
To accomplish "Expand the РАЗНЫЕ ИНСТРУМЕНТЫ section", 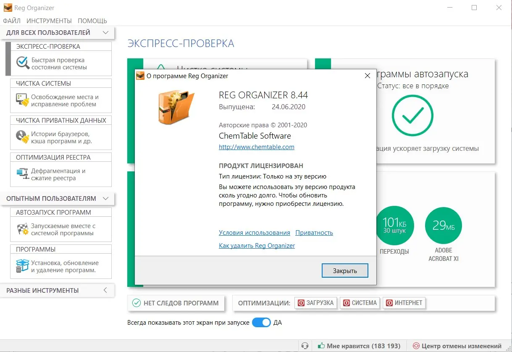I will 105,290.
